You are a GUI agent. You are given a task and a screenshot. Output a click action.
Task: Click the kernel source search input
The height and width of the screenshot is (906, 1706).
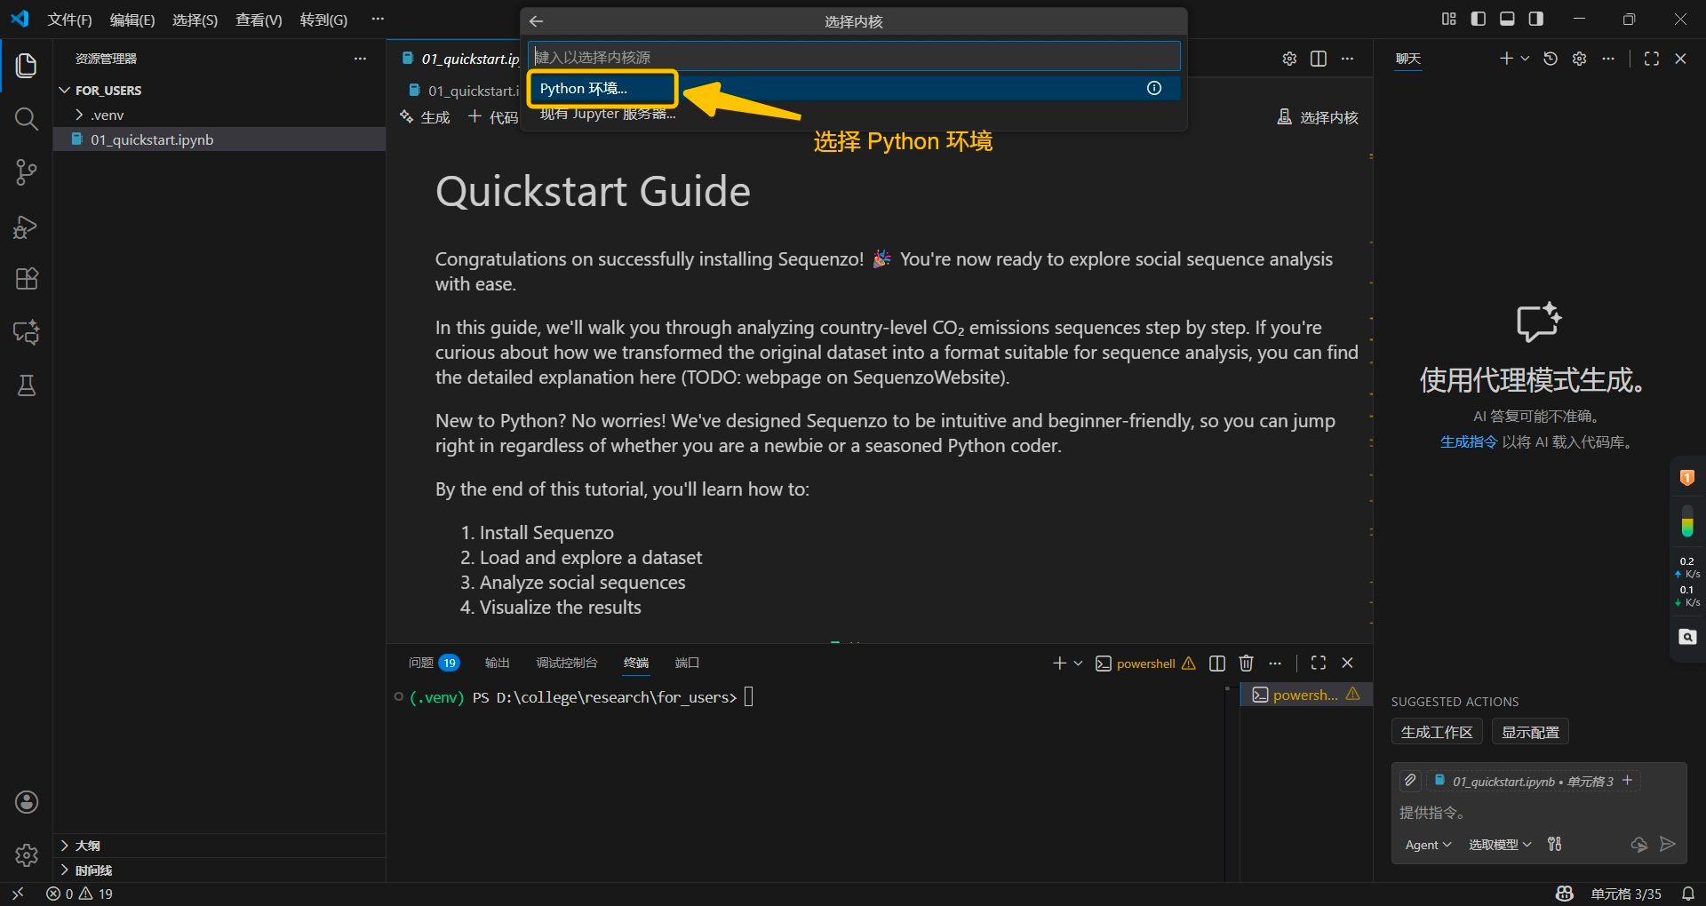tap(853, 57)
